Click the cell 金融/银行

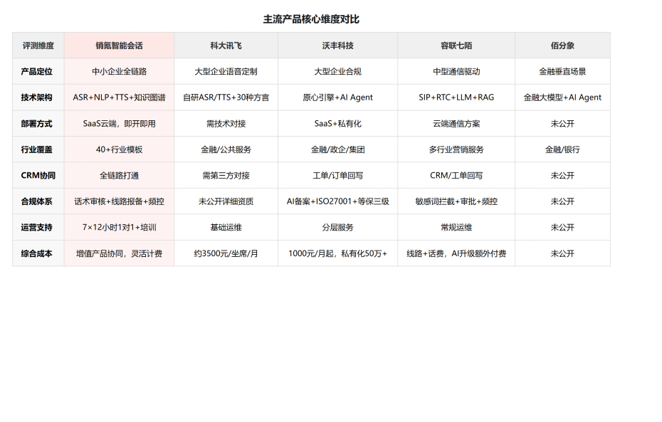562,149
